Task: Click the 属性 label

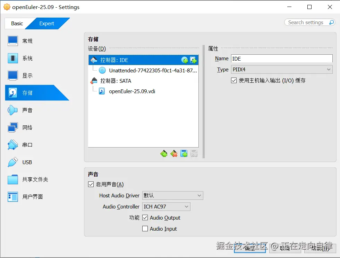Action: click(x=213, y=48)
